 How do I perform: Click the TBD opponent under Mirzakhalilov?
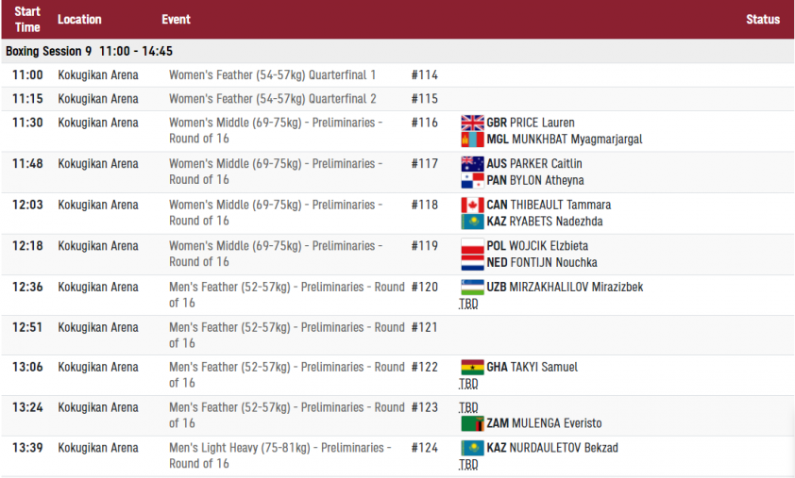tap(468, 304)
